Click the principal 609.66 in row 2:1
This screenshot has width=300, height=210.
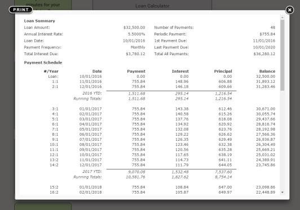(x=225, y=87)
